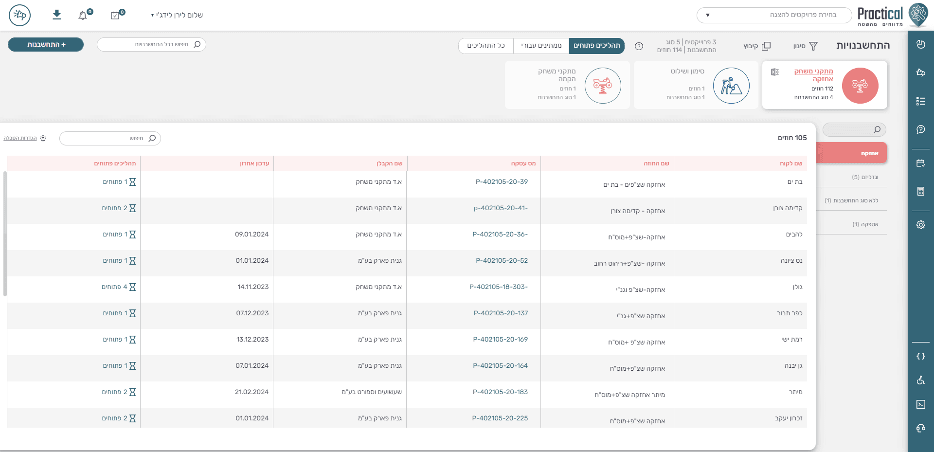The height and width of the screenshot is (452, 934).
Task: Click contractor שעשועים וספורט בע"מ
Action: (x=372, y=392)
